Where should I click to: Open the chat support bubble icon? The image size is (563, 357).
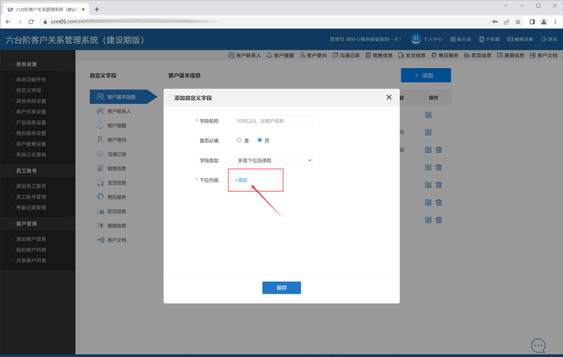pyautogui.click(x=538, y=345)
